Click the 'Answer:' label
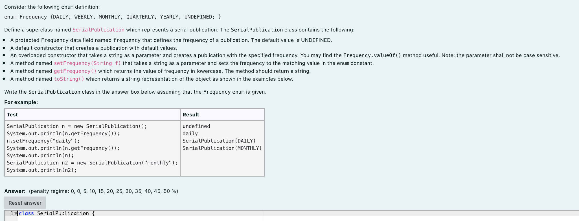The width and height of the screenshot is (579, 221). (15, 191)
